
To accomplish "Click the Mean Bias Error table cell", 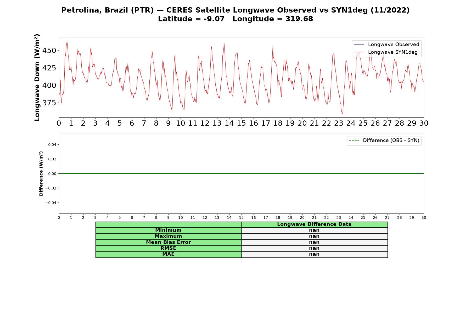I will (168, 242).
